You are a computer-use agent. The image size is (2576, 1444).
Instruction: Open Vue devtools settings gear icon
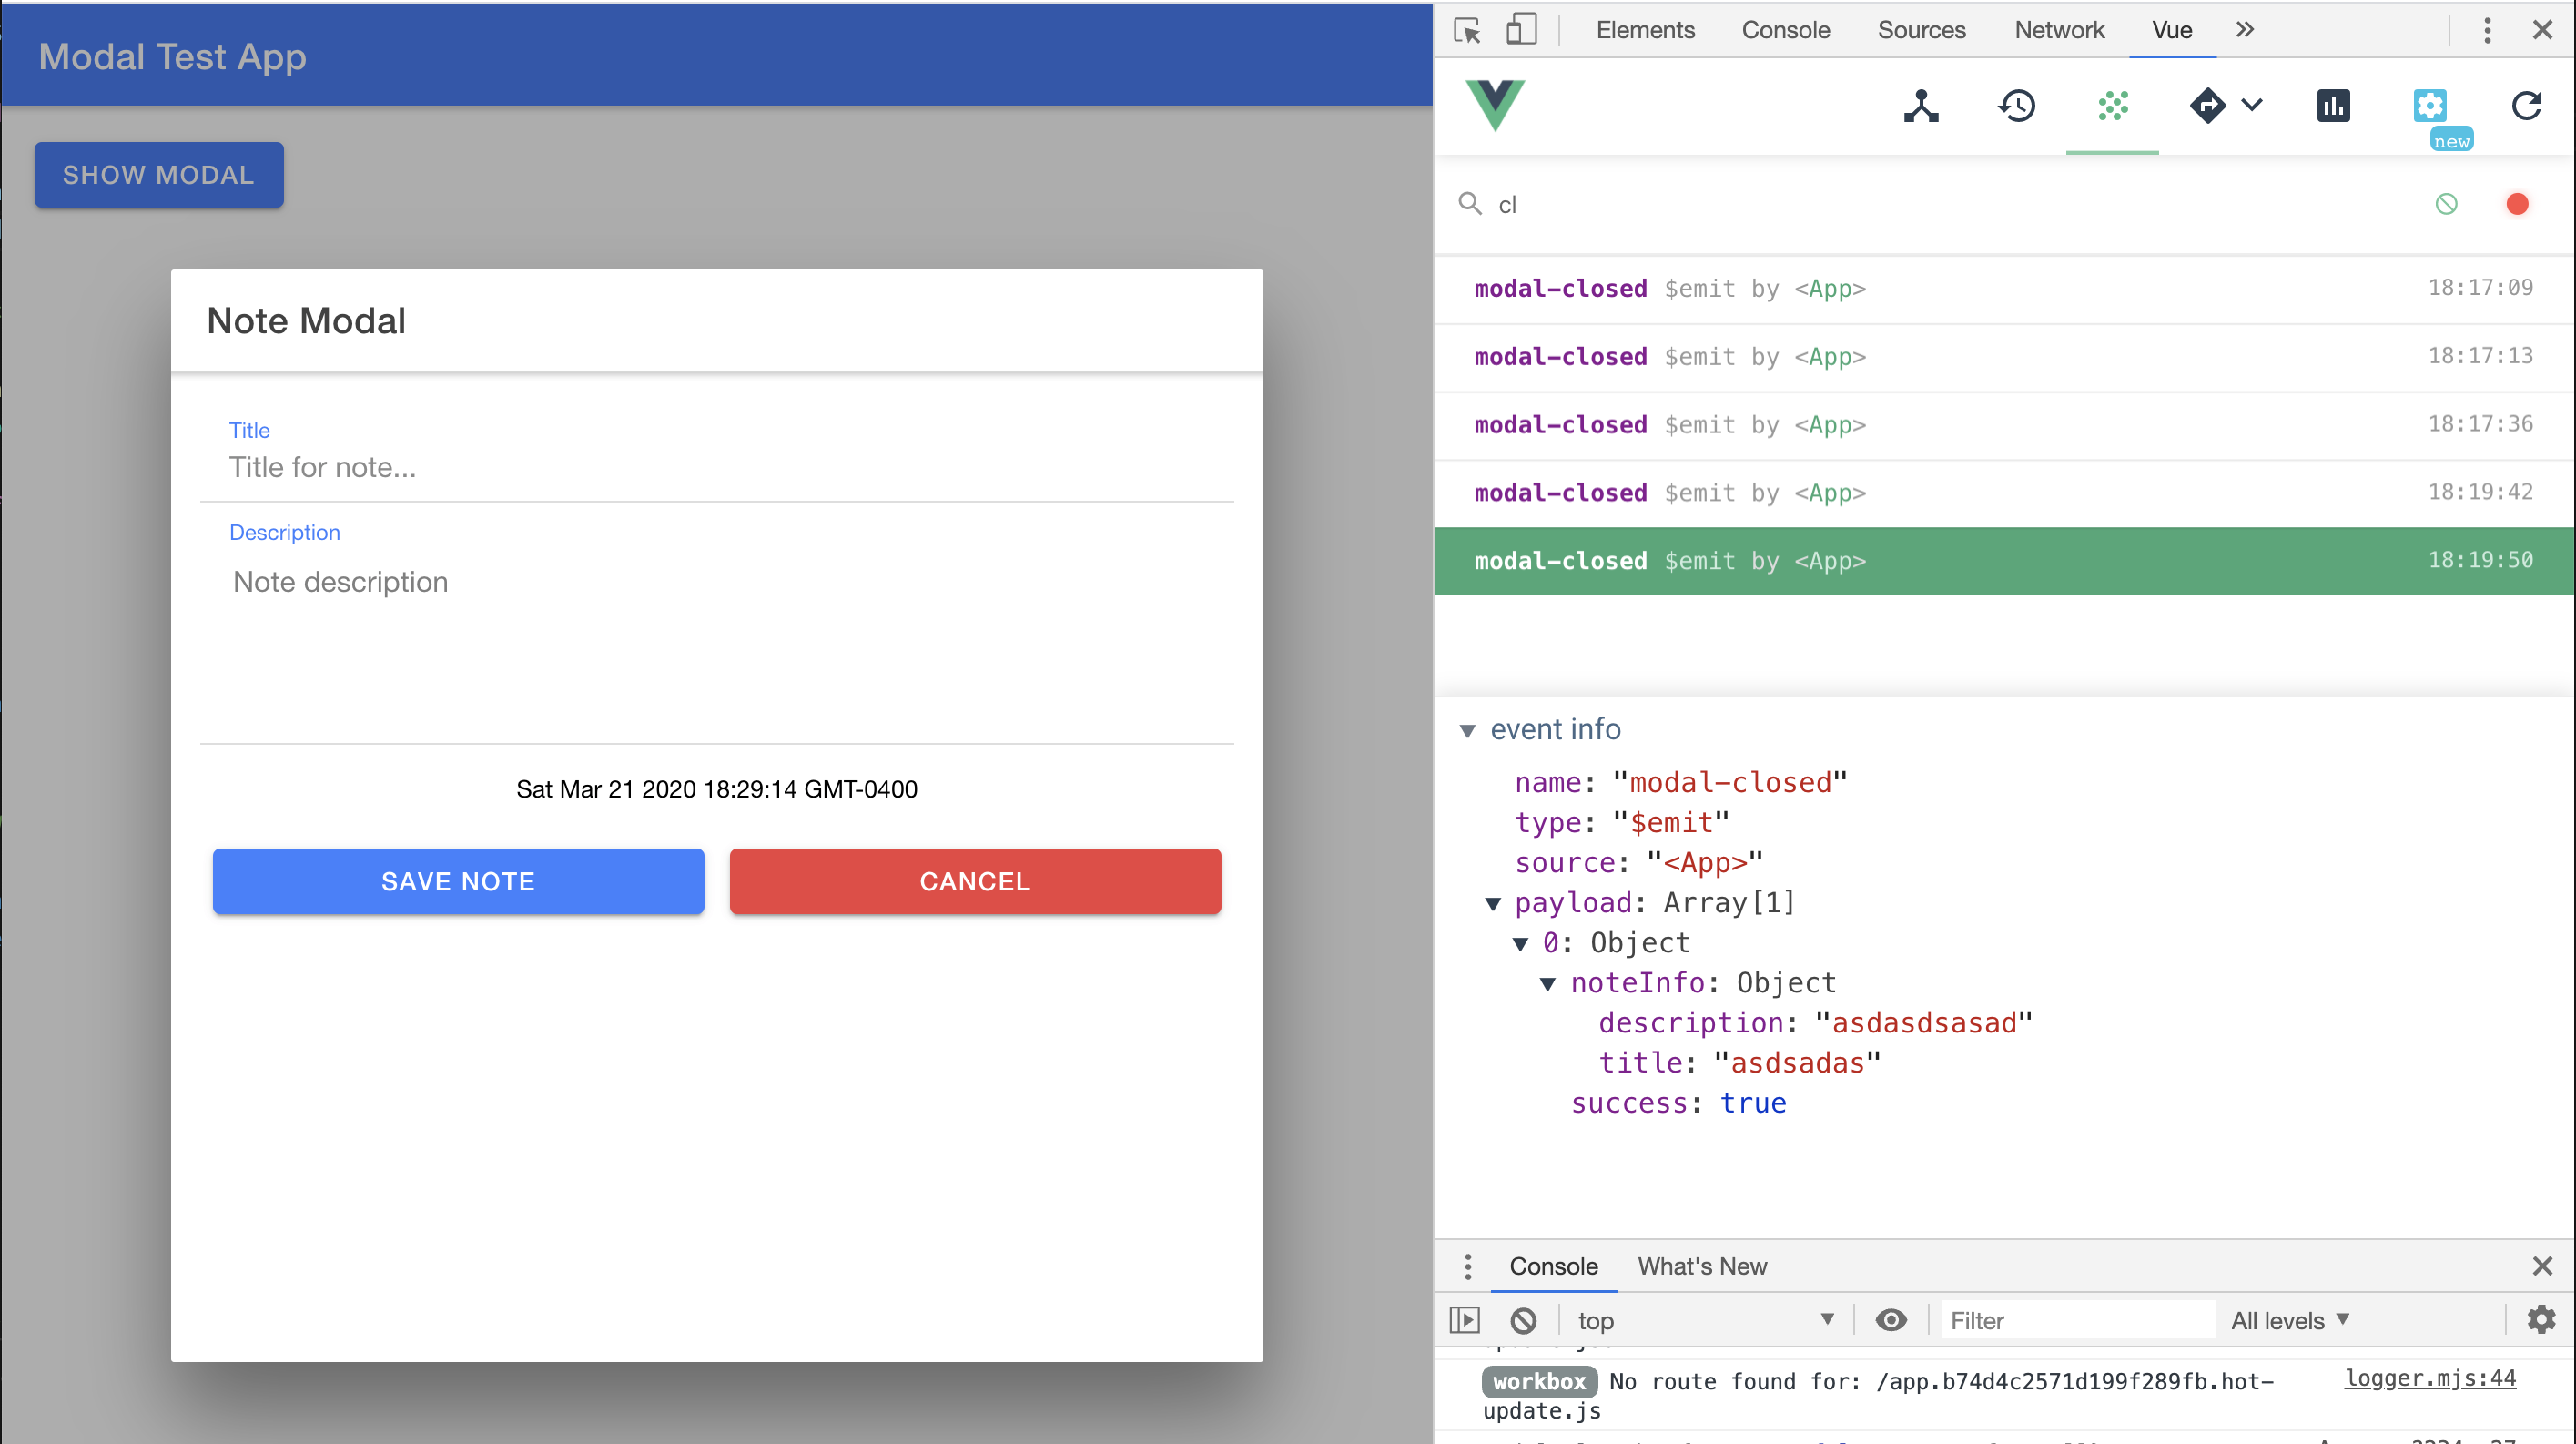[x=2429, y=105]
